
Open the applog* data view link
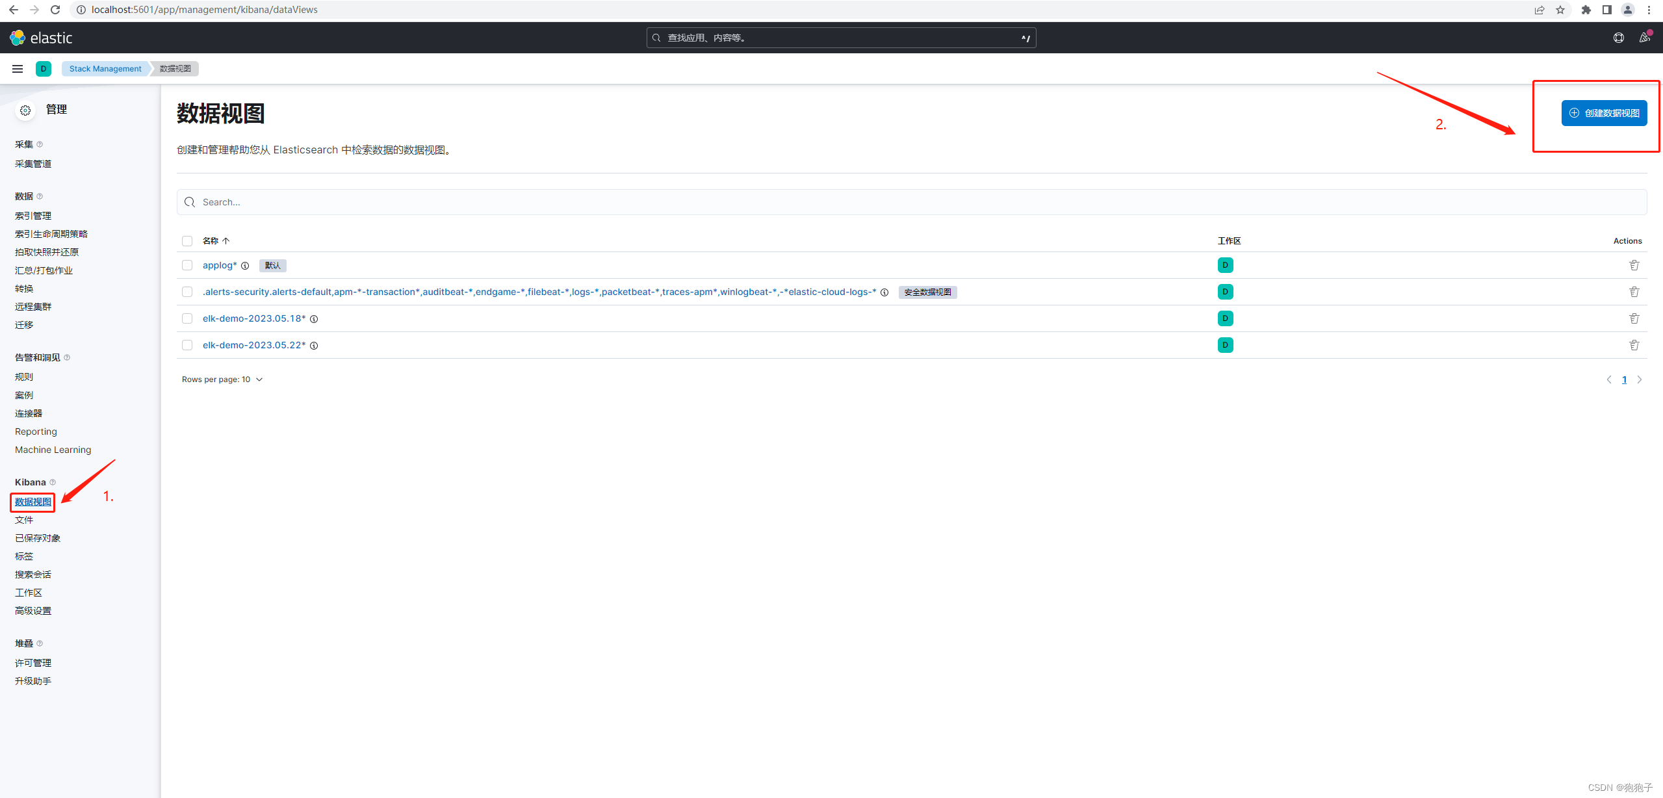click(218, 265)
